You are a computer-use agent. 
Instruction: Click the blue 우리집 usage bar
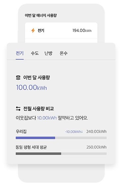(x=35, y=138)
